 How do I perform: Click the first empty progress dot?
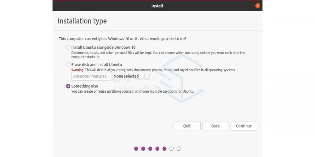[171, 149]
